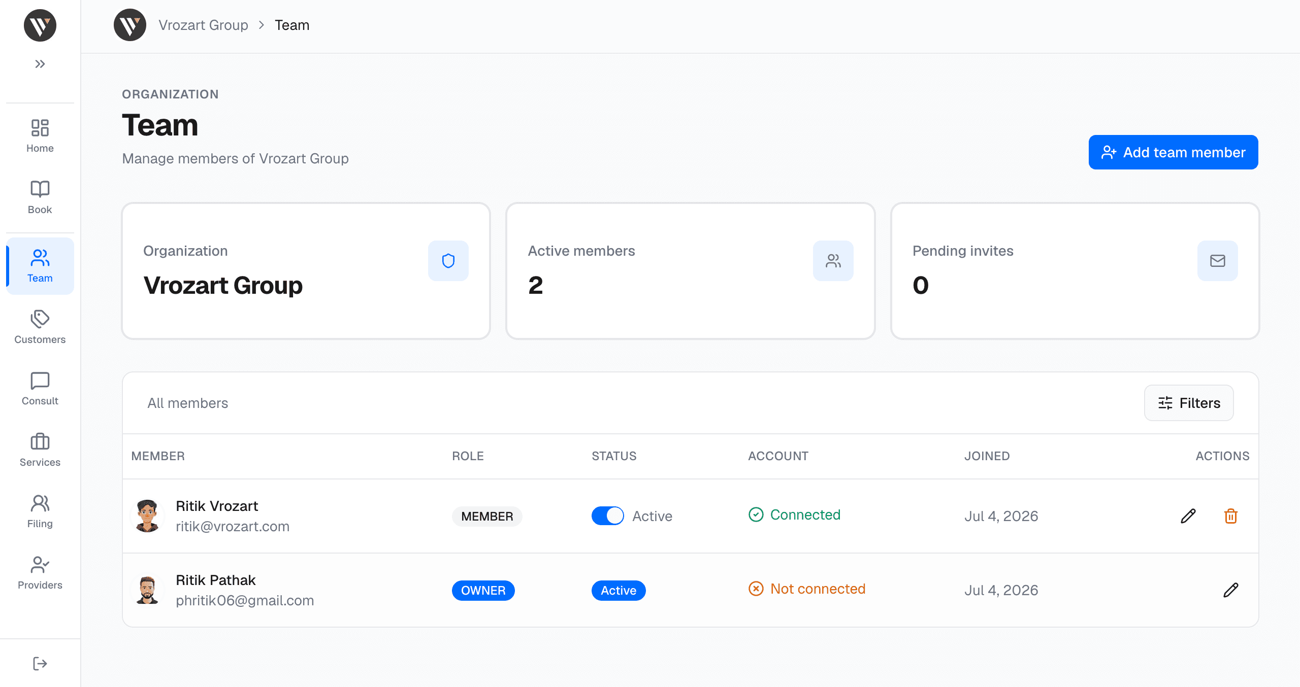Edit Ritik Vrozart with the pencil icon
The height and width of the screenshot is (687, 1300).
1188,516
